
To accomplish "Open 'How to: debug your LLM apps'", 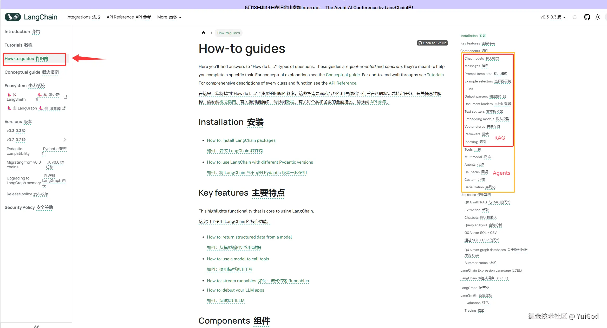I will pyautogui.click(x=236, y=290).
